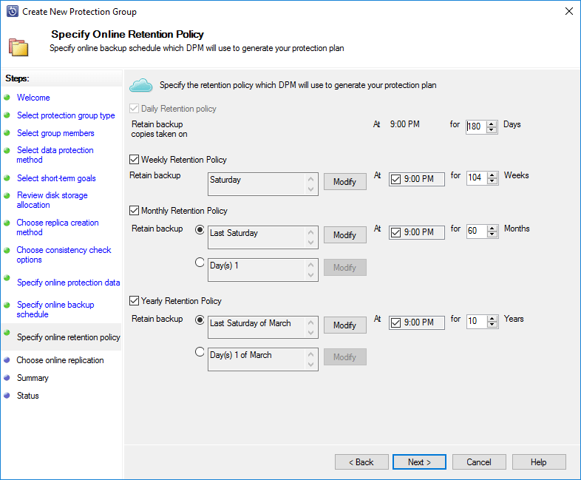This screenshot has height=480, width=581.
Task: Select Specify online retention policy step
Action: click(69, 337)
